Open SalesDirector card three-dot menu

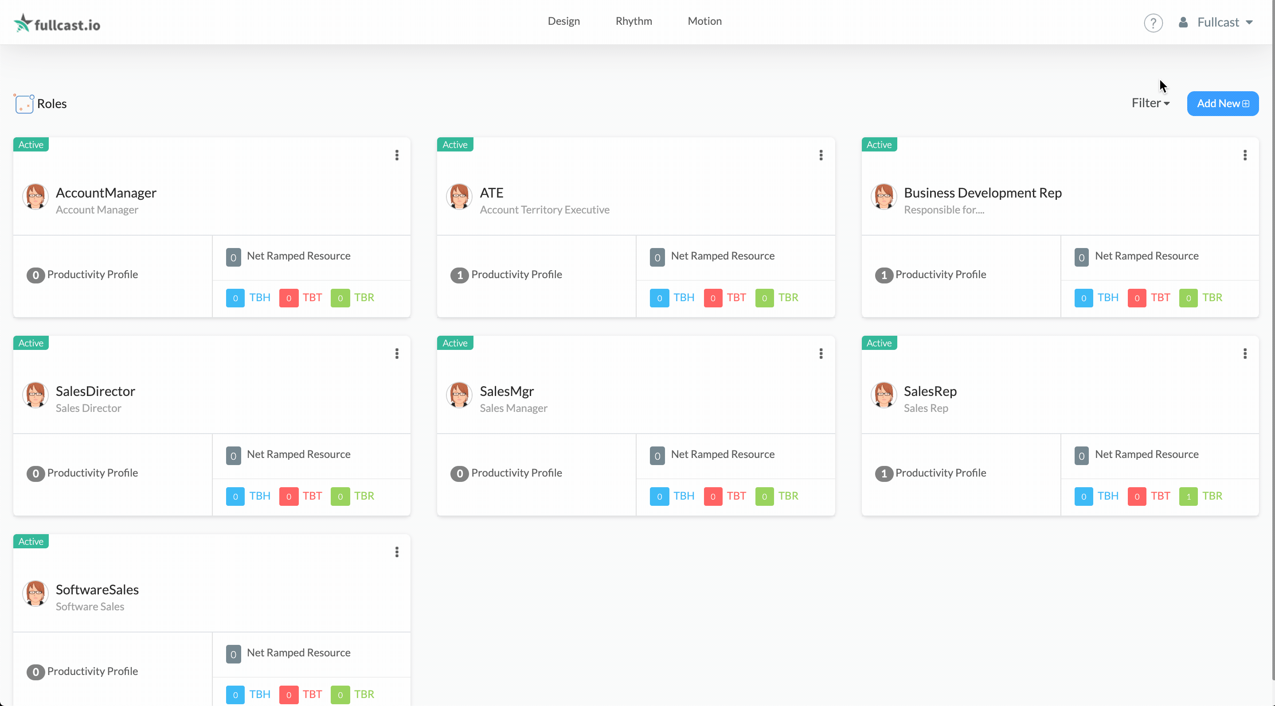(396, 353)
